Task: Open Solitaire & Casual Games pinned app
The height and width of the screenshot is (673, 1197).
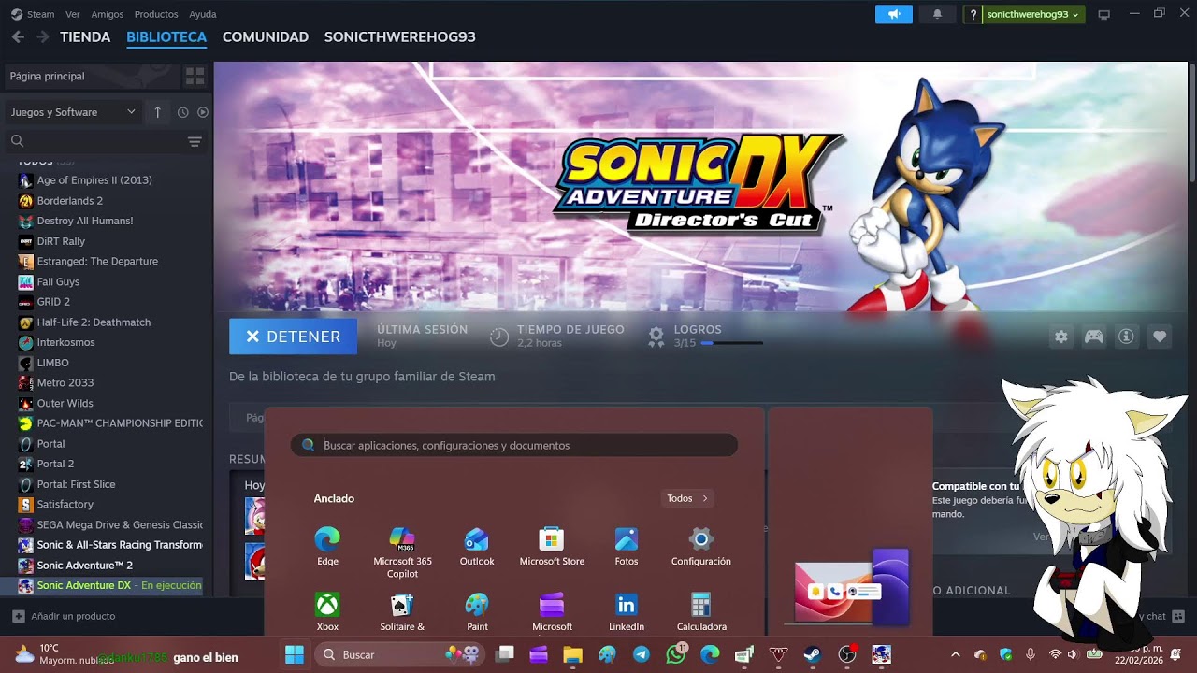Action: tap(402, 612)
